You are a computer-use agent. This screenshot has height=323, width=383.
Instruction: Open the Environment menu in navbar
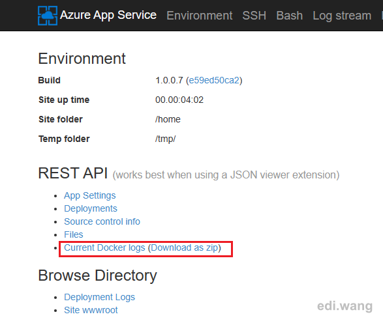(199, 16)
